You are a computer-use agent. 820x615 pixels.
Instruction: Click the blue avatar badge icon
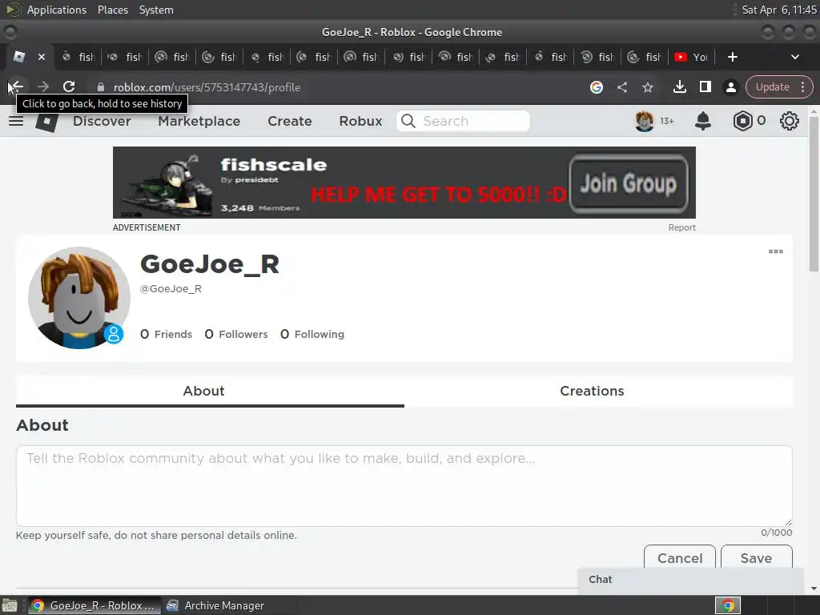pos(114,334)
